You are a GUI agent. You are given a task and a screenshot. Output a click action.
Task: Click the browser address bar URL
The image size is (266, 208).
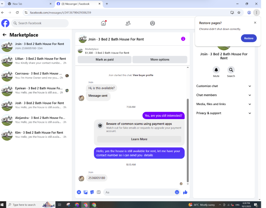[x=61, y=13]
